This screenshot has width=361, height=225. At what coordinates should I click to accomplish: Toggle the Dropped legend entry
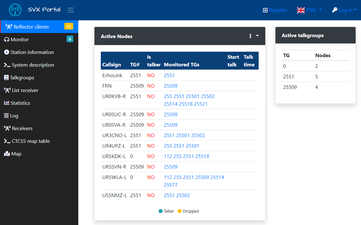click(x=188, y=211)
